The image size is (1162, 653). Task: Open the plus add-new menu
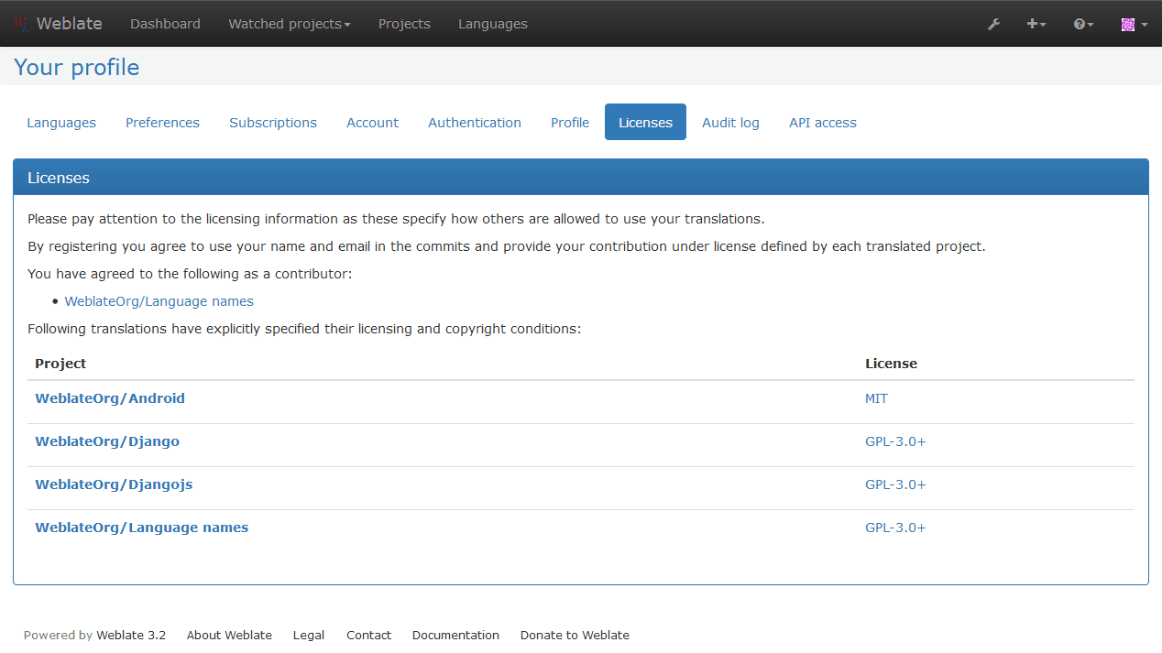tap(1036, 24)
